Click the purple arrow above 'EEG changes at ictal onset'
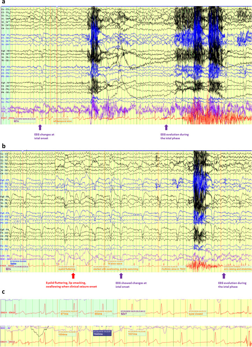252x347 pixels. point(39,127)
